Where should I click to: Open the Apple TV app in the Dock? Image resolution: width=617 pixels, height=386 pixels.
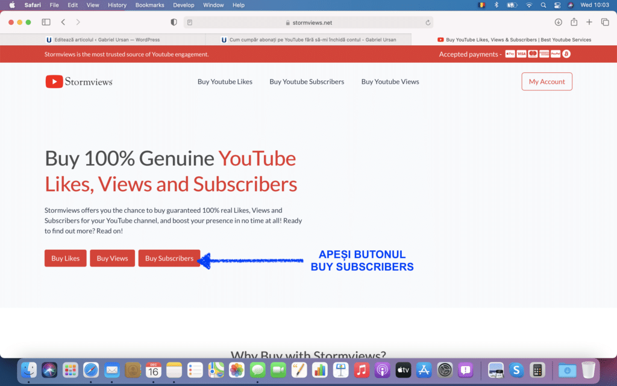403,370
